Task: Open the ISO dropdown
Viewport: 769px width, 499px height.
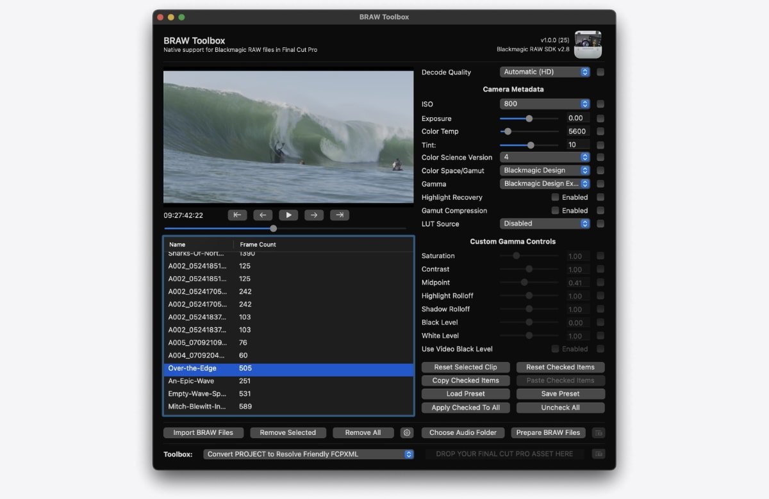Action: [545, 104]
